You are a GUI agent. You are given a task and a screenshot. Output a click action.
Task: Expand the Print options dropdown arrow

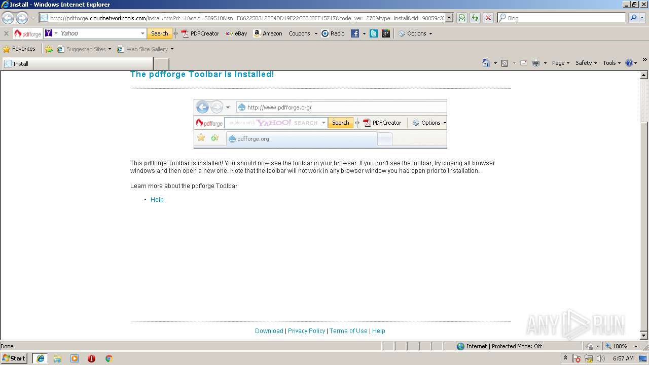point(545,63)
